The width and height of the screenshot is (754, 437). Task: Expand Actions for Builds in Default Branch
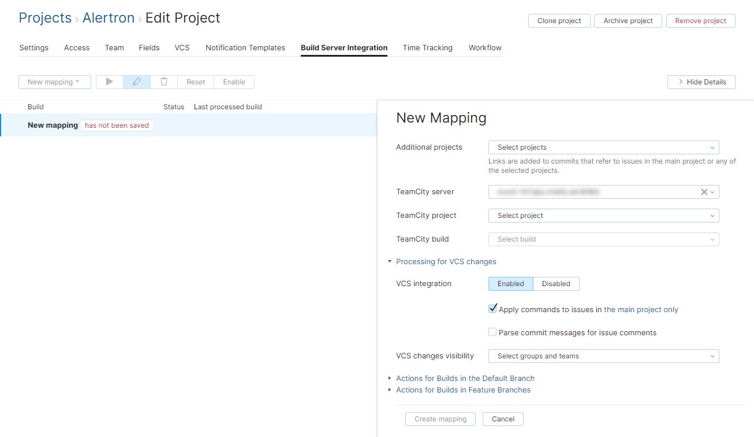465,378
